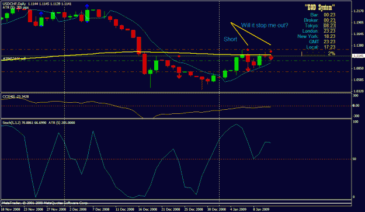Click the 'Local:' clock label
The image size is (365, 212).
click(312, 47)
